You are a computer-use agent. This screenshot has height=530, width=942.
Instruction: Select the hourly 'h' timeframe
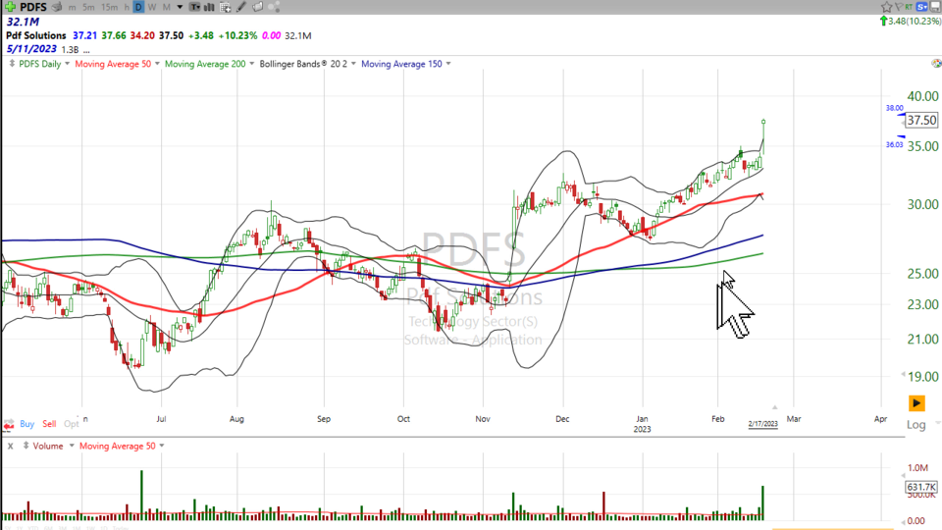click(127, 7)
